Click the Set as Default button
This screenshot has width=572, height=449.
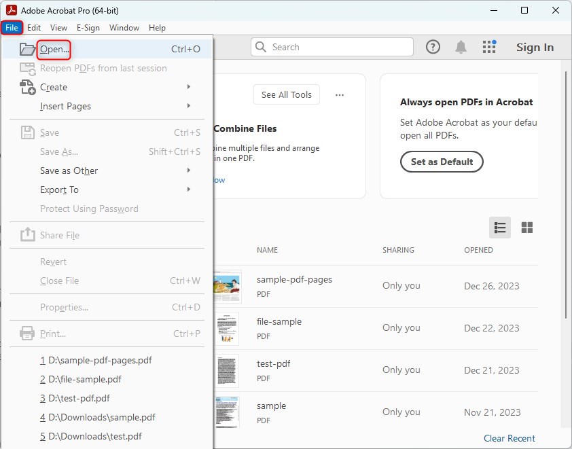tap(442, 162)
